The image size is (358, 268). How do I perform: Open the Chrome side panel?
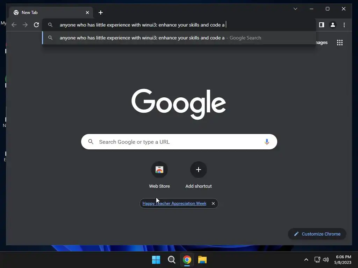[322, 25]
